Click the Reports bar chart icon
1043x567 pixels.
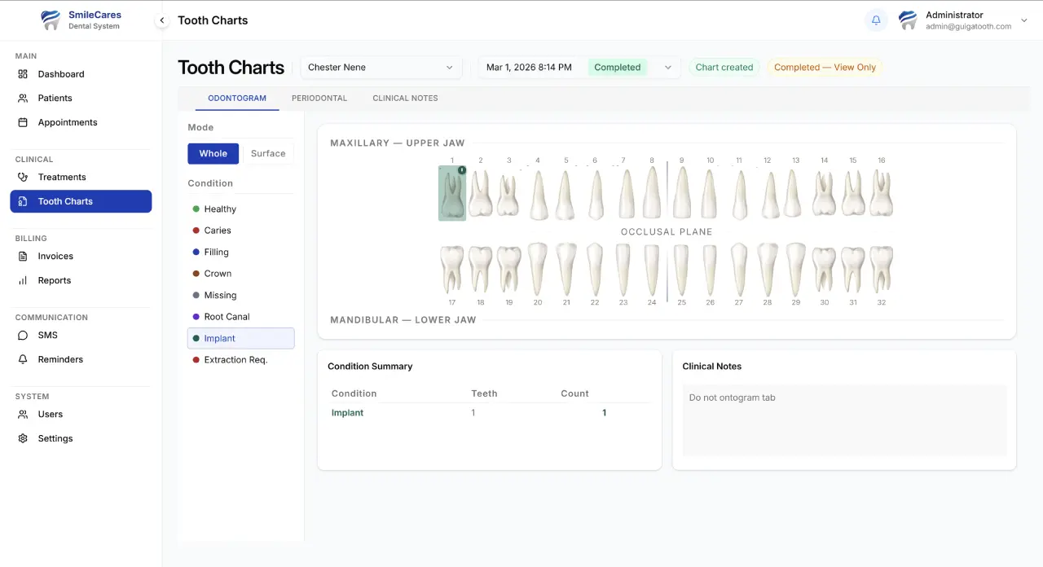[x=23, y=280]
